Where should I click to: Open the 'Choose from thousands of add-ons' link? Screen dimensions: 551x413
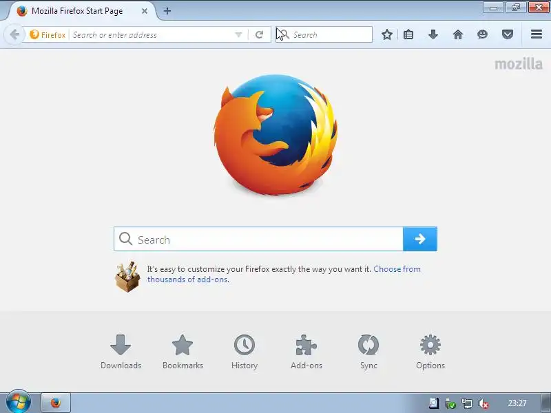[284, 274]
